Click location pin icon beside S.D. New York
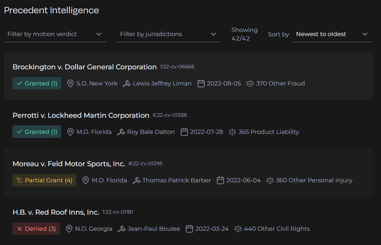381x245 pixels. pos(71,84)
